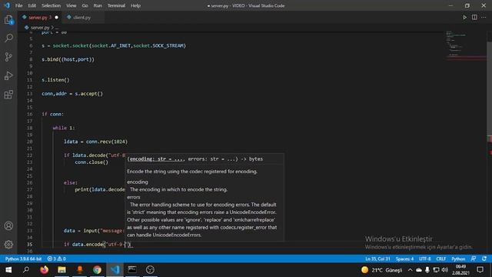Open the errors and warnings status indicator
The width and height of the screenshot is (492, 277).
point(56,259)
